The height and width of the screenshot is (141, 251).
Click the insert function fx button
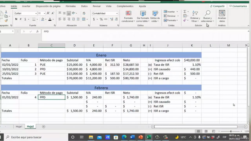(x=37, y=31)
